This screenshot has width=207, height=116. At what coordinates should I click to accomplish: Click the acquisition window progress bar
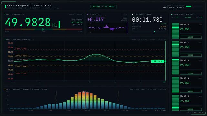click(x=194, y=6)
